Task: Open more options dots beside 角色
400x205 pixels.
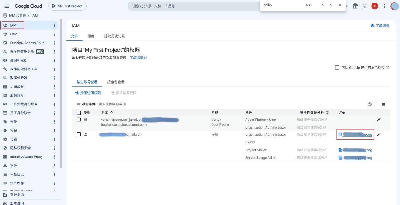Action: point(54,166)
